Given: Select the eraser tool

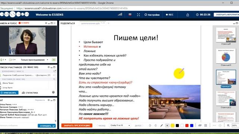Looking at the screenshot, I should 200,125.
